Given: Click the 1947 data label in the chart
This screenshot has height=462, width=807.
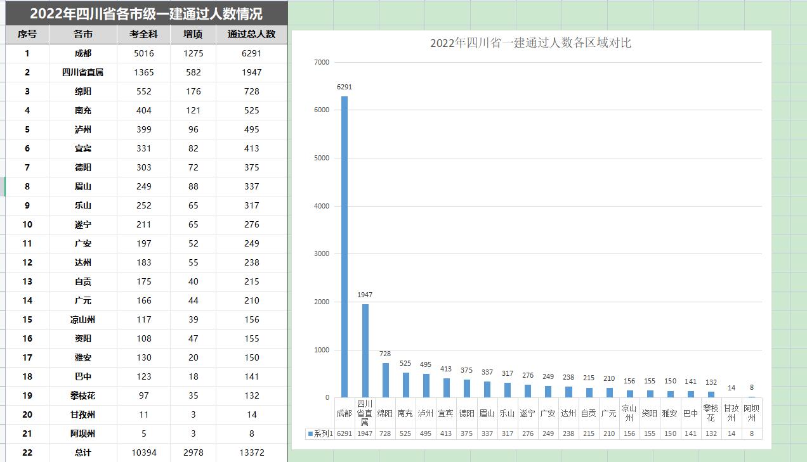Looking at the screenshot, I should point(364,295).
